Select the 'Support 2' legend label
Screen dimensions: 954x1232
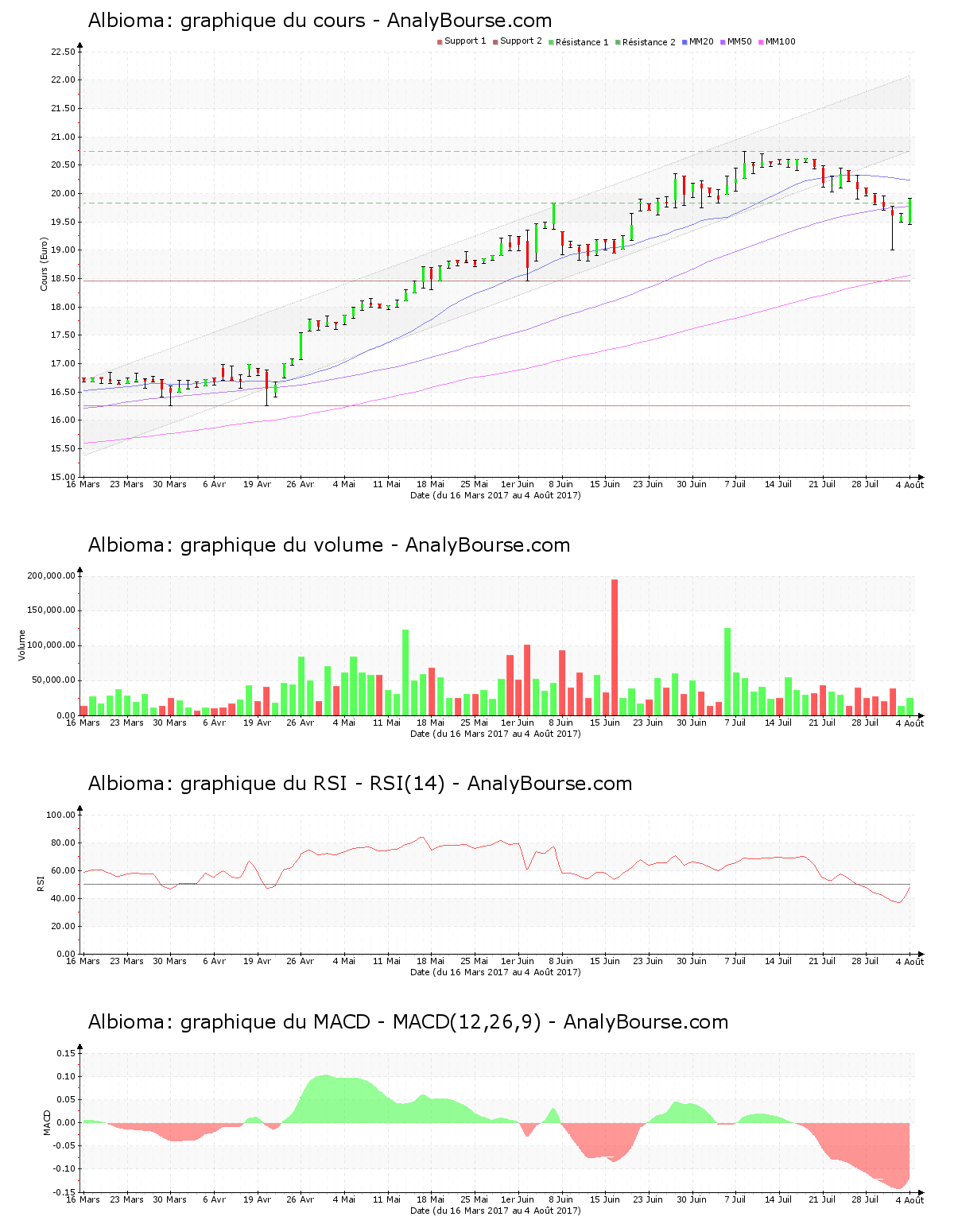coord(521,41)
